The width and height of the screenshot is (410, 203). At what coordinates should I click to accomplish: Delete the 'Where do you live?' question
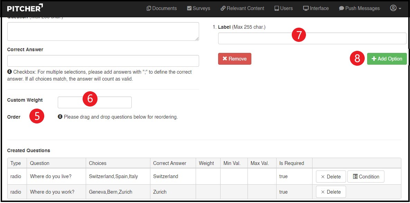(330, 177)
